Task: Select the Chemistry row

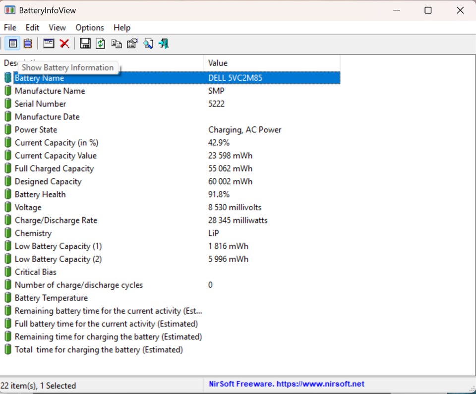Action: point(172,233)
